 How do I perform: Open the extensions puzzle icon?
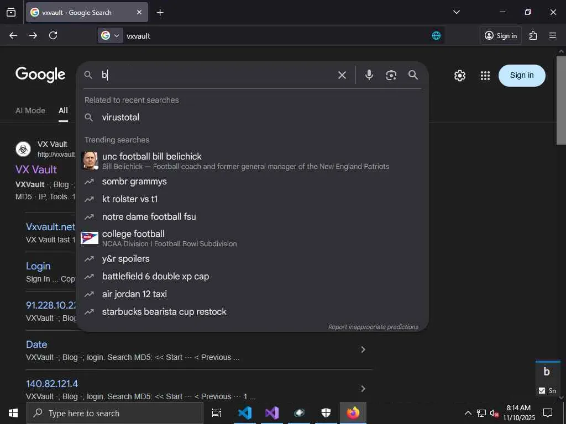tap(533, 35)
